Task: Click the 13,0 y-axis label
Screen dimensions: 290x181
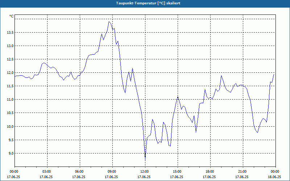Action: coord(10,46)
